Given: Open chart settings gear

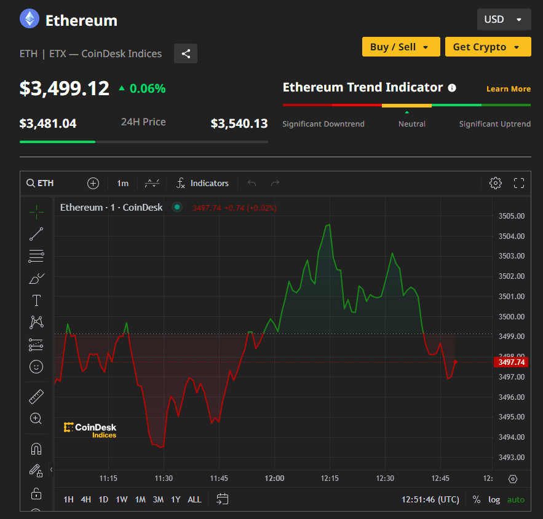Looking at the screenshot, I should click(x=495, y=183).
